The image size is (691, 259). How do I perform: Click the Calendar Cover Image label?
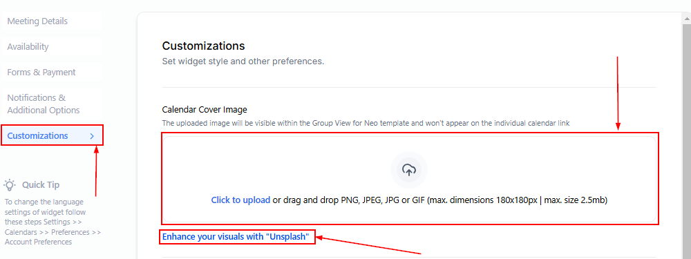205,109
